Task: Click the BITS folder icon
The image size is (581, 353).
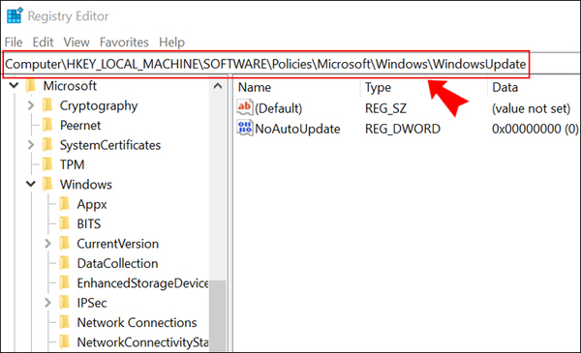Action: [65, 223]
